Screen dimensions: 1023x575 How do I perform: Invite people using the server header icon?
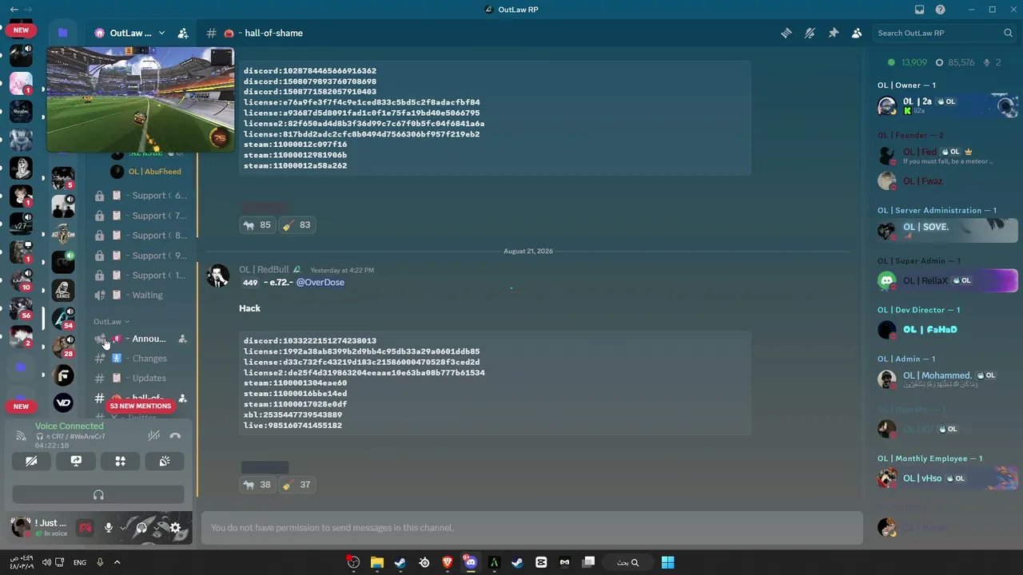183,33
